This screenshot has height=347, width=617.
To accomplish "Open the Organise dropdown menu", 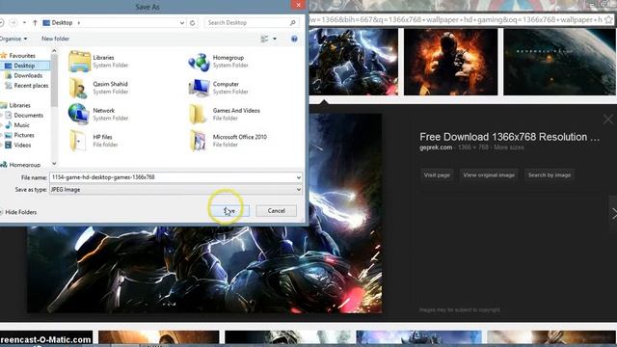I will (13, 39).
